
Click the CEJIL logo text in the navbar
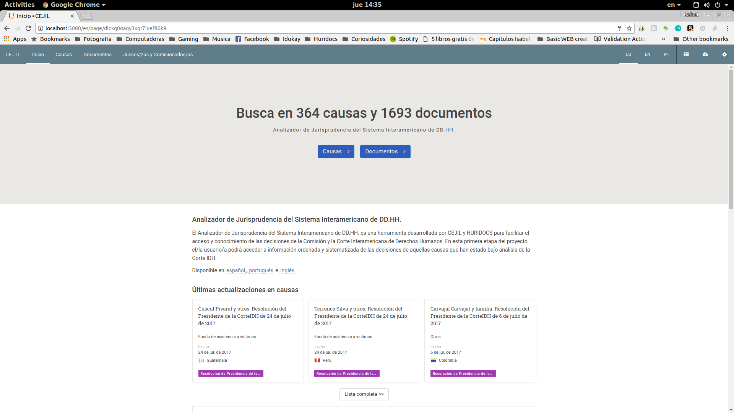tap(13, 54)
